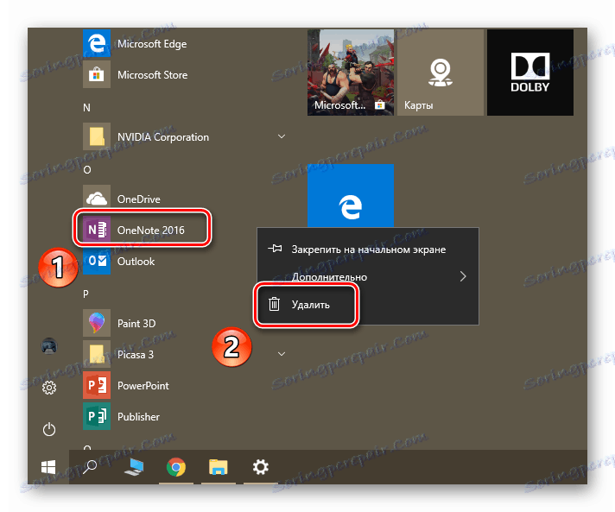Click the Windows Start button
Image resolution: width=615 pixels, height=512 pixels.
48,467
